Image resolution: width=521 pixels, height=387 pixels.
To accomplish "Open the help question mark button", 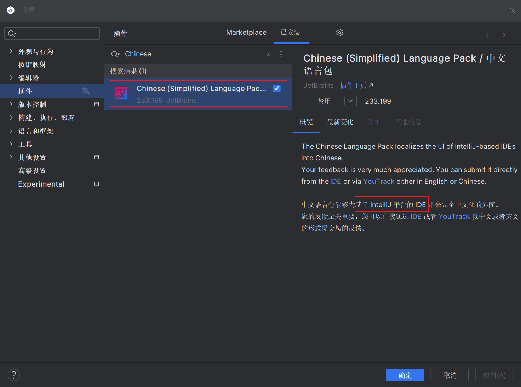I will [x=14, y=375].
